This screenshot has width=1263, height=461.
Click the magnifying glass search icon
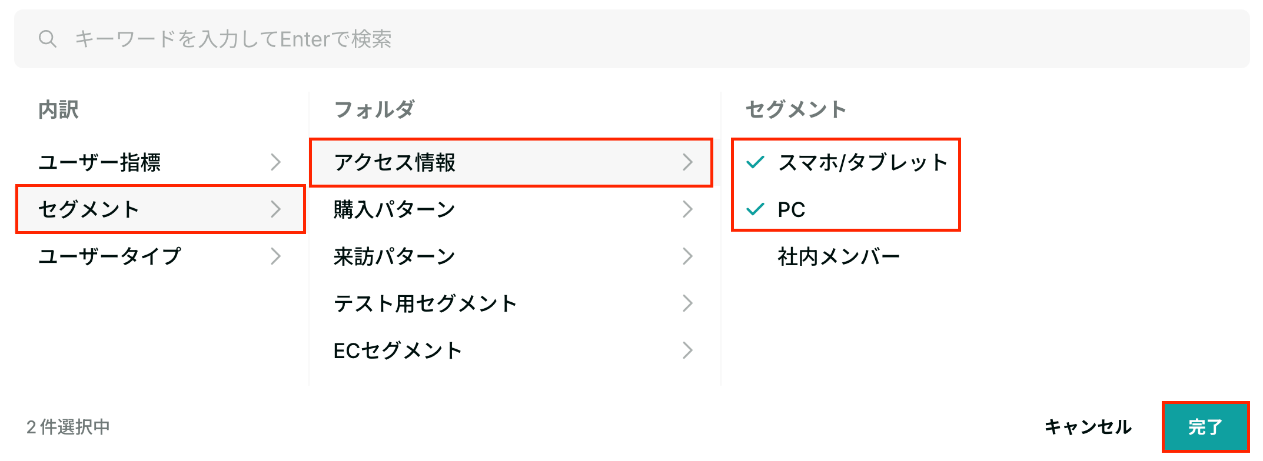tap(48, 39)
